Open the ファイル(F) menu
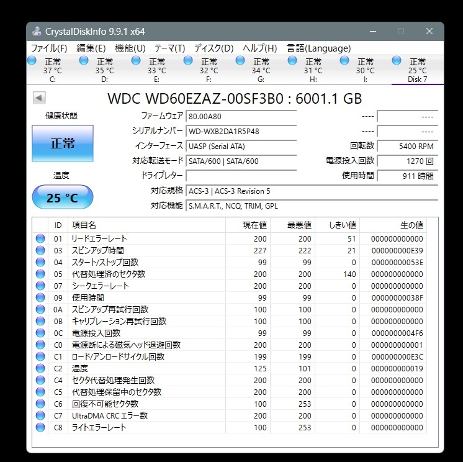The image size is (463, 462). point(49,48)
